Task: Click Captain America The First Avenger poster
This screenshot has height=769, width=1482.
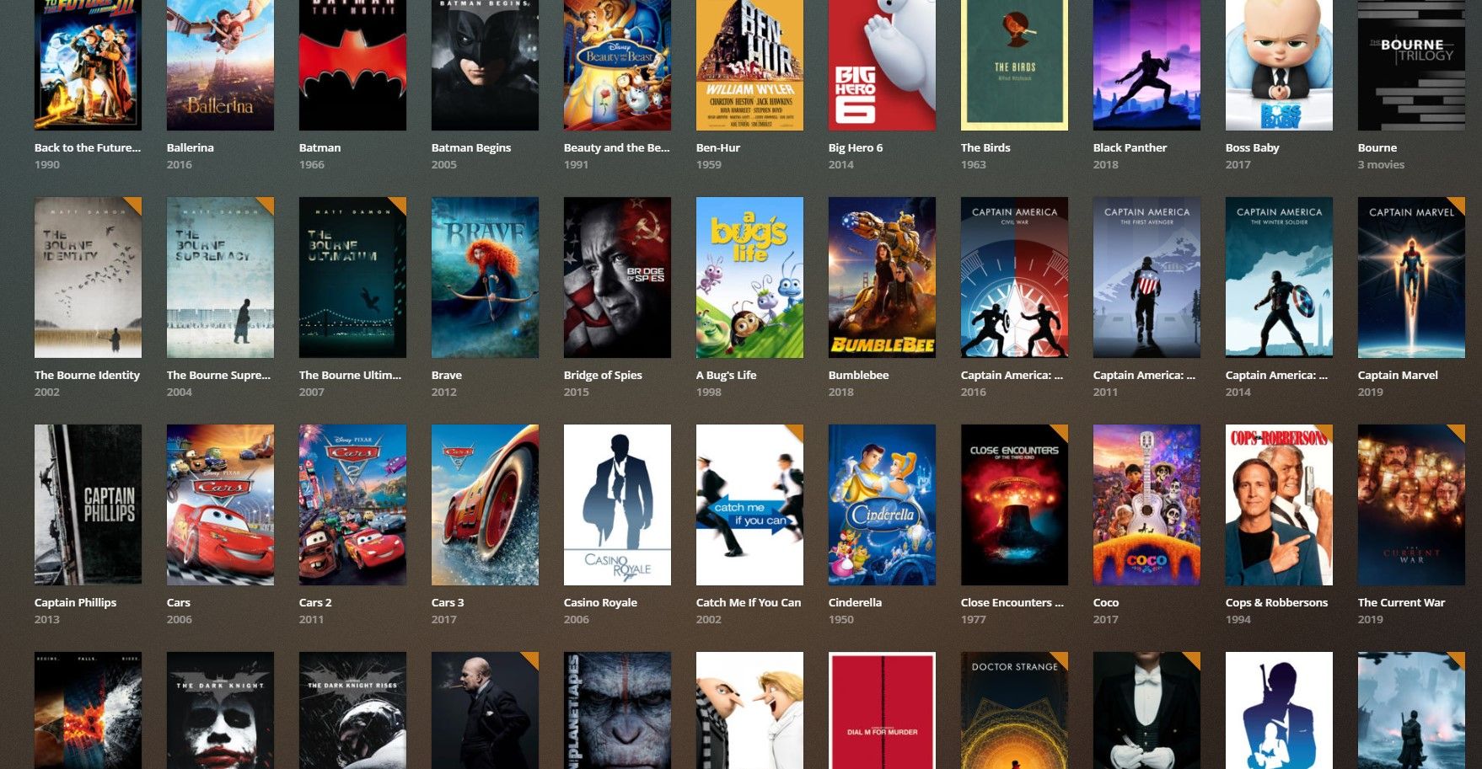Action: 1146,277
